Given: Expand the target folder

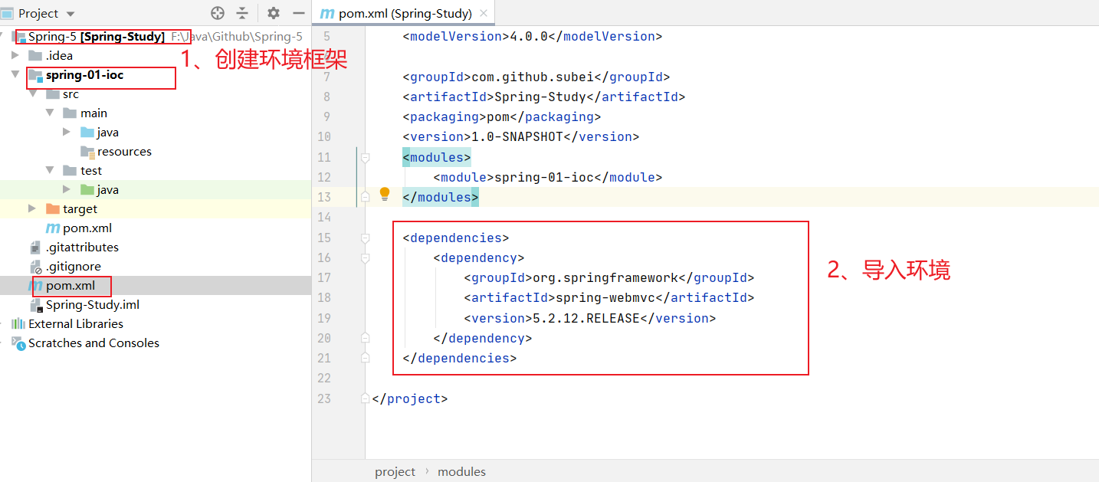Looking at the screenshot, I should tap(31, 208).
